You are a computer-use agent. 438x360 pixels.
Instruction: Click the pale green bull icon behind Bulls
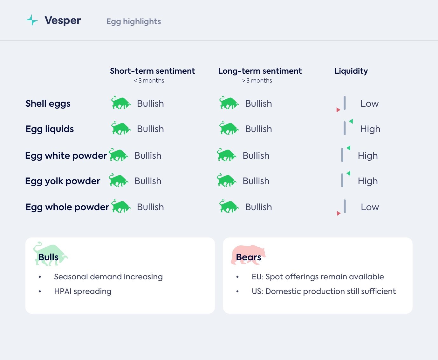click(x=50, y=253)
